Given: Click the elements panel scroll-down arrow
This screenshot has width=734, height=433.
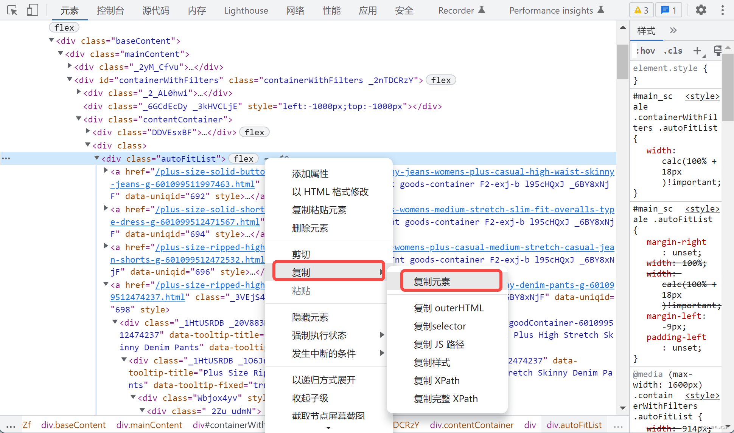Looking at the screenshot, I should pyautogui.click(x=622, y=408).
